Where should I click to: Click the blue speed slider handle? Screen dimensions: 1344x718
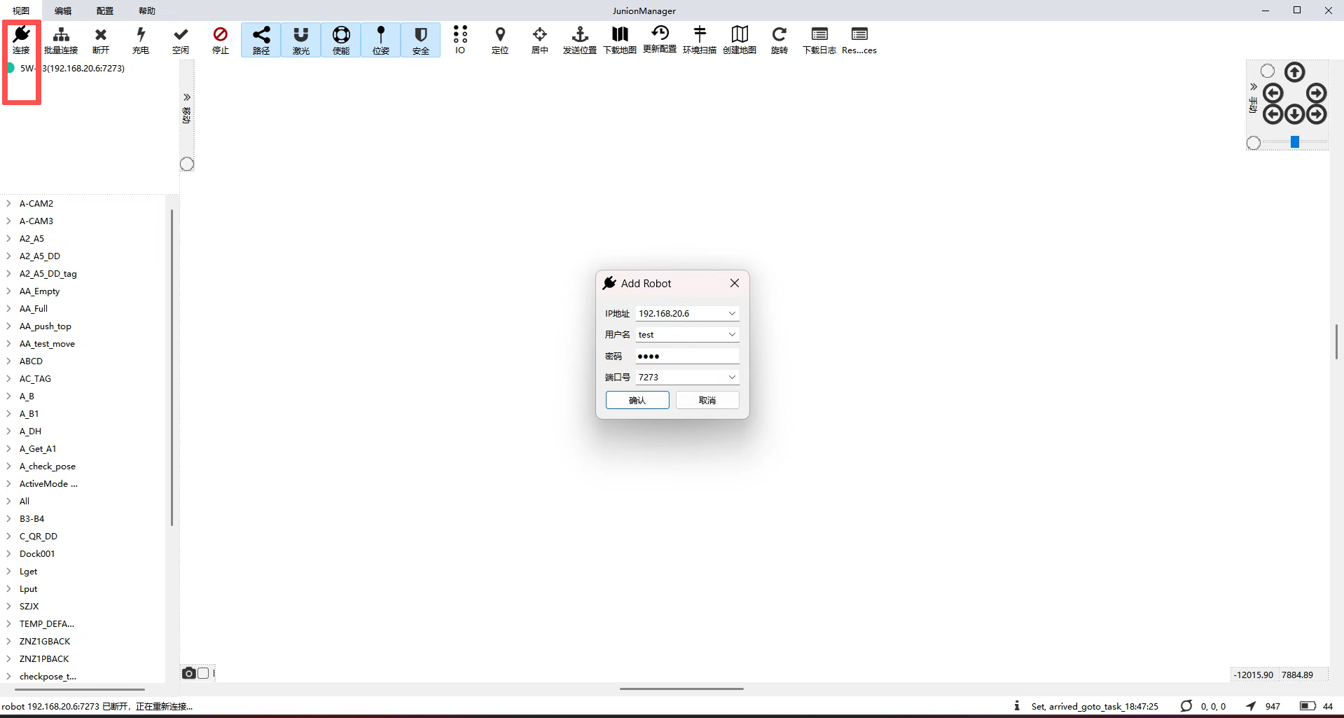point(1295,142)
